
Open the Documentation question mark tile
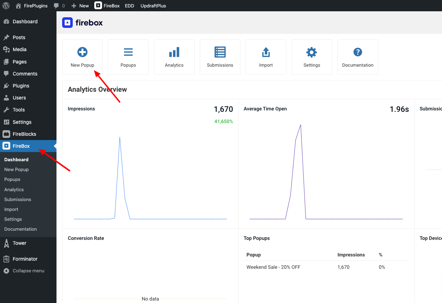click(358, 57)
